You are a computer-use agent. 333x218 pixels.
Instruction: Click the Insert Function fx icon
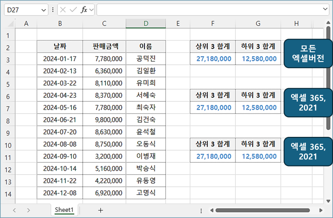click(x=84, y=10)
